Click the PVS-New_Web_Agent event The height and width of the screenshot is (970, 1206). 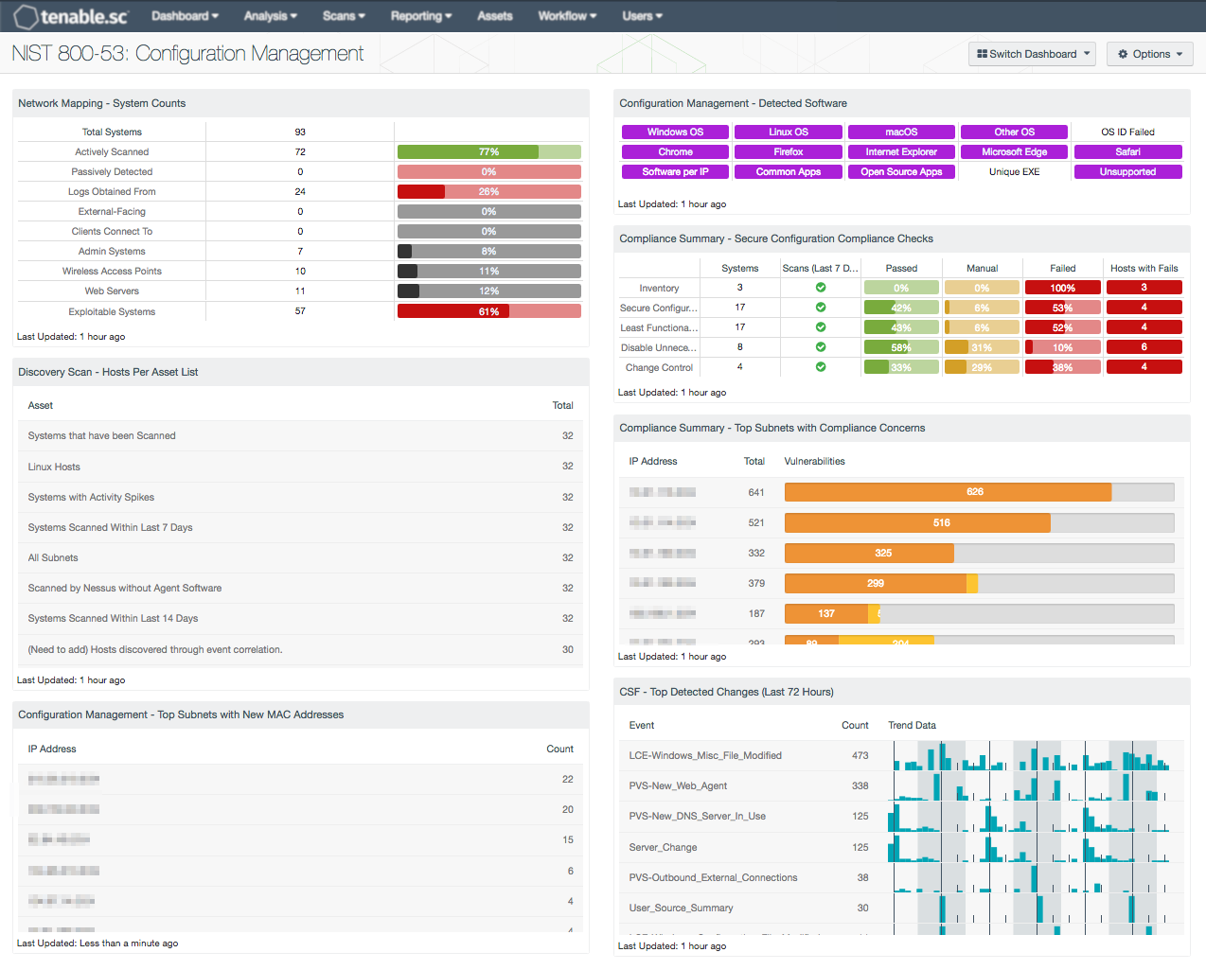click(678, 785)
